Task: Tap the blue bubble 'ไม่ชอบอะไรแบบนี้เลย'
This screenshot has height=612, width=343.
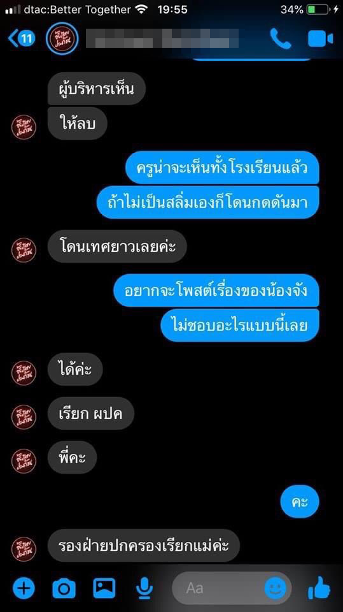Action: tap(240, 325)
